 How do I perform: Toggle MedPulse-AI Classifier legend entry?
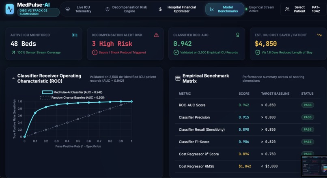(72, 92)
